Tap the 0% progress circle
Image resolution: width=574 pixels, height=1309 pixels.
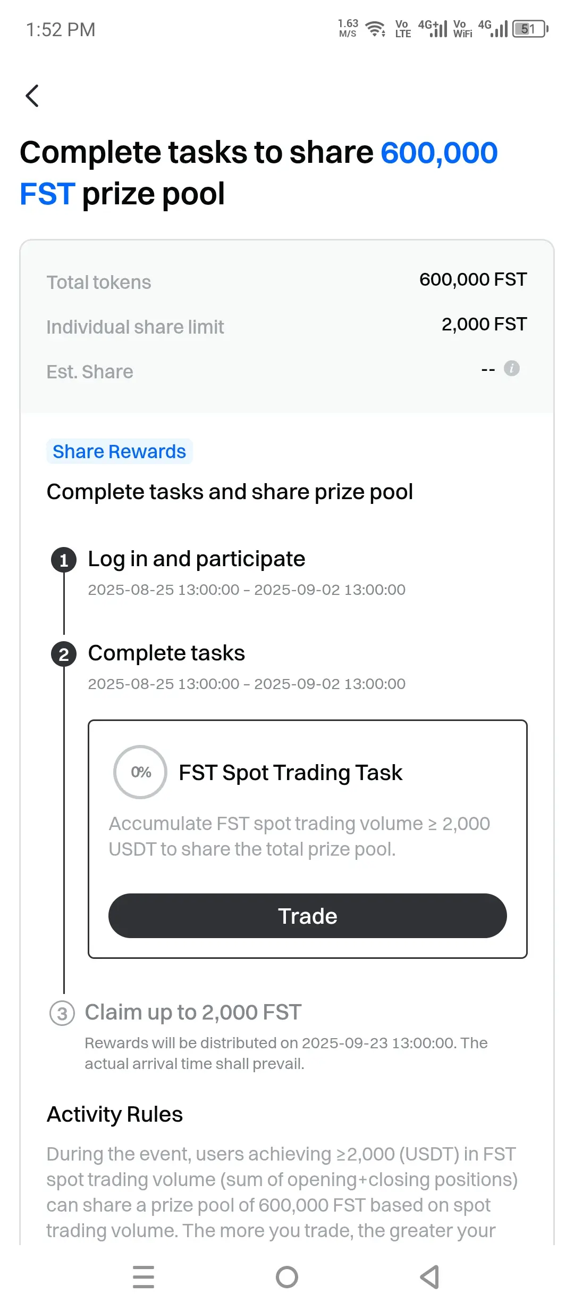140,772
